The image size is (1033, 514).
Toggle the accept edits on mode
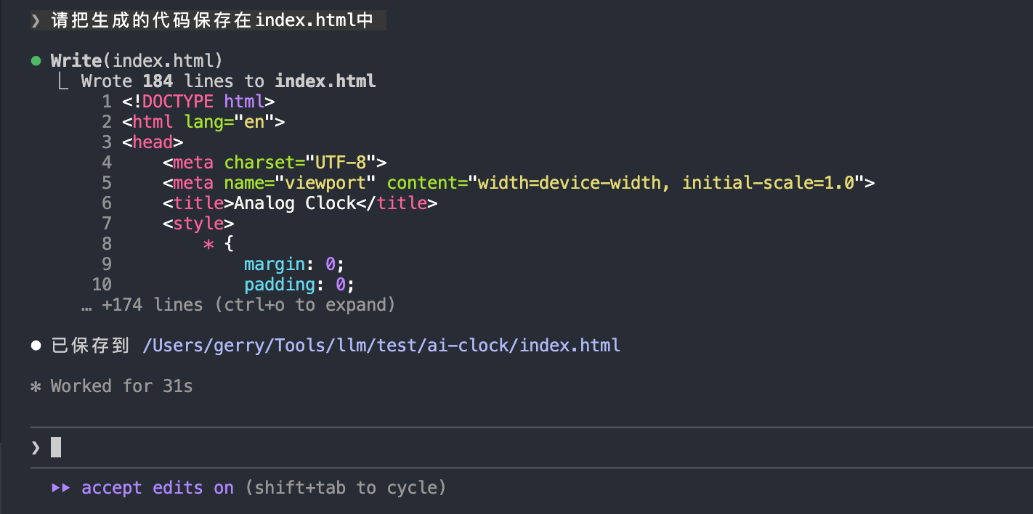[x=158, y=488]
